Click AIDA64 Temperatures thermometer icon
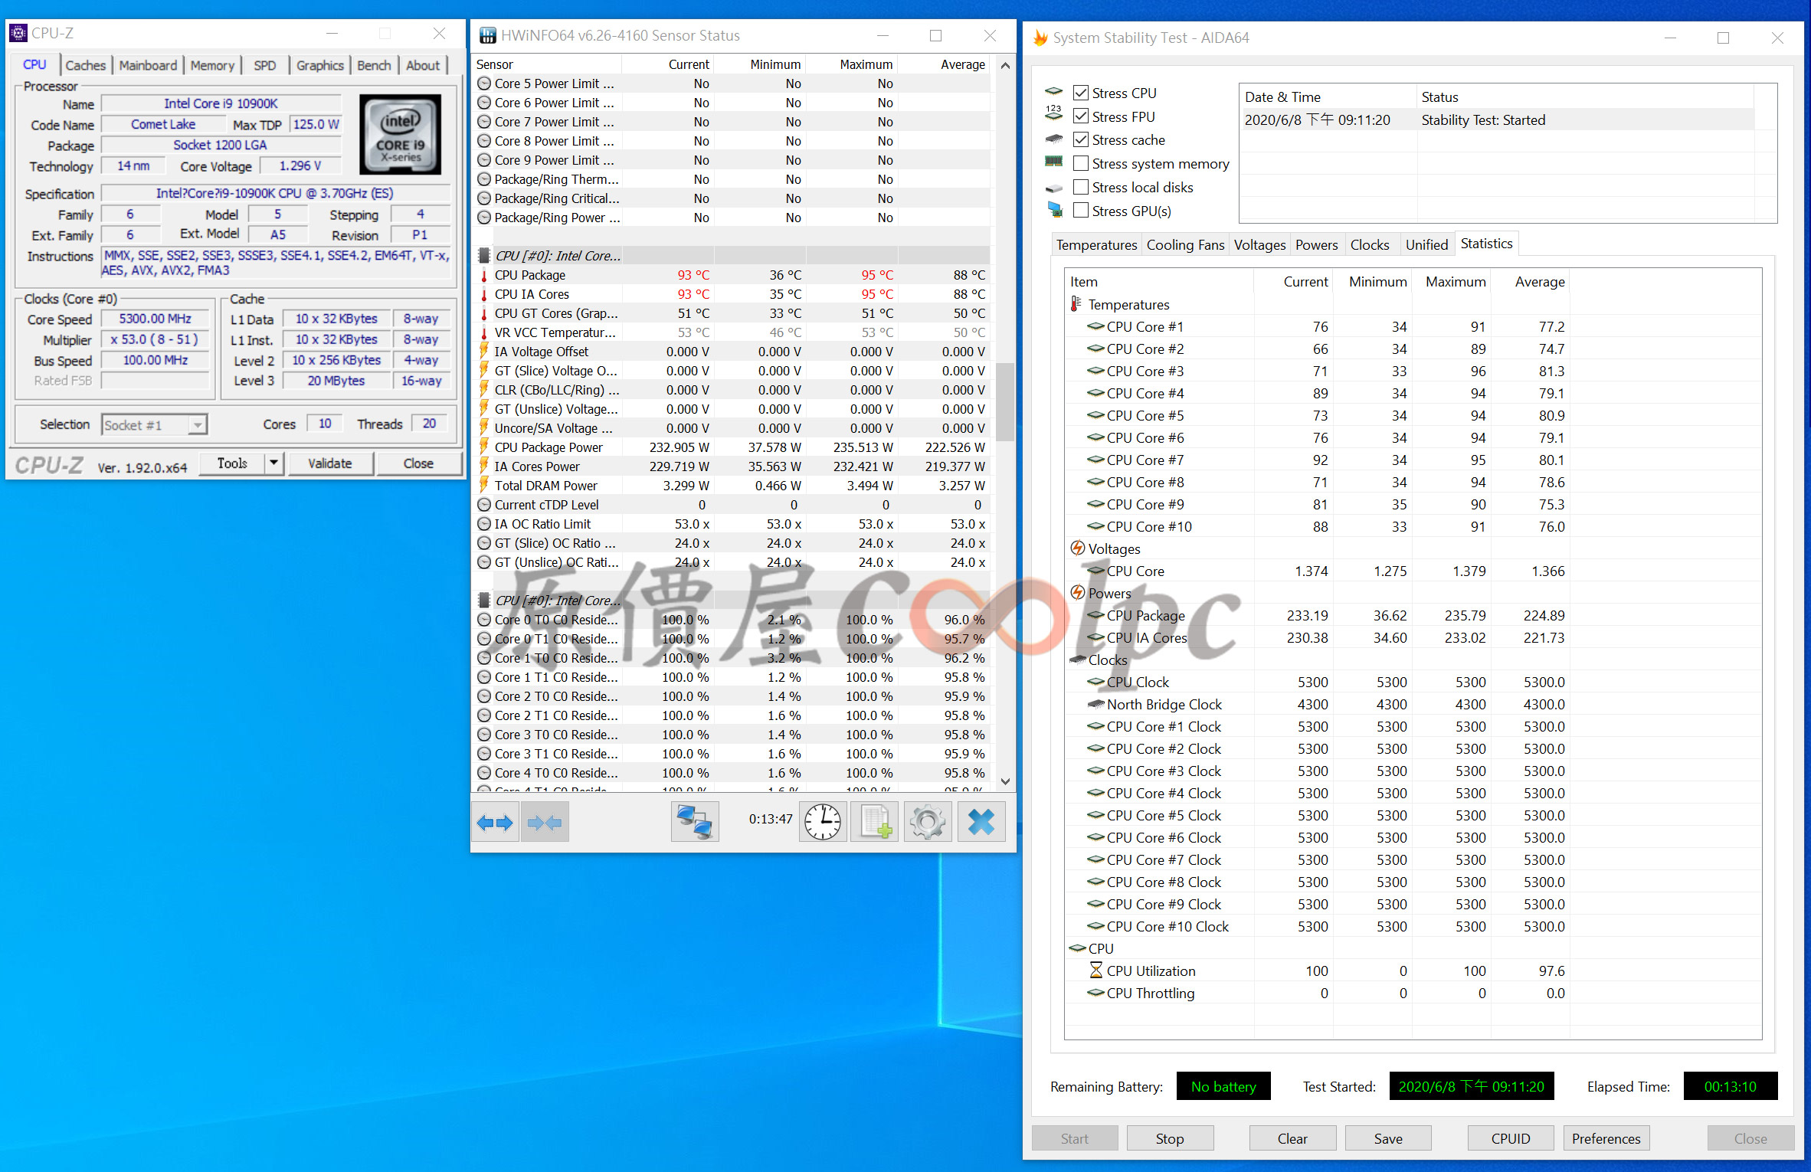 tap(1076, 304)
